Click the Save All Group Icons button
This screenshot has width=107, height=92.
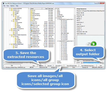72,66
